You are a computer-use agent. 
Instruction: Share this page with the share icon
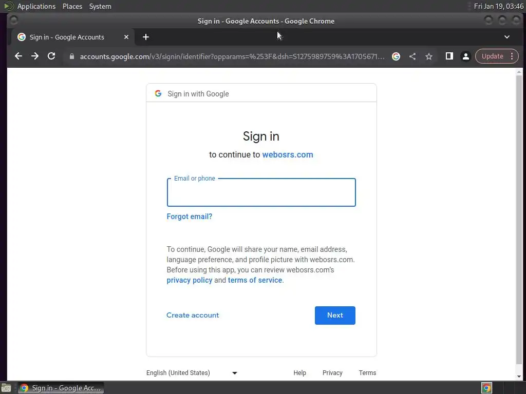point(412,56)
